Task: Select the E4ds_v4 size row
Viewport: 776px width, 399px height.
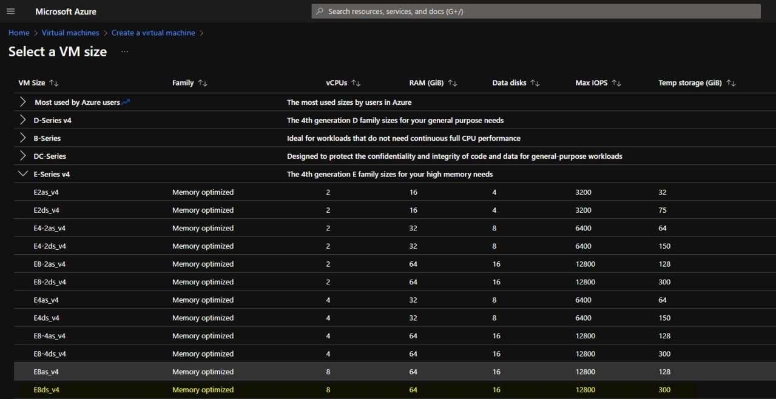Action: pyautogui.click(x=394, y=318)
